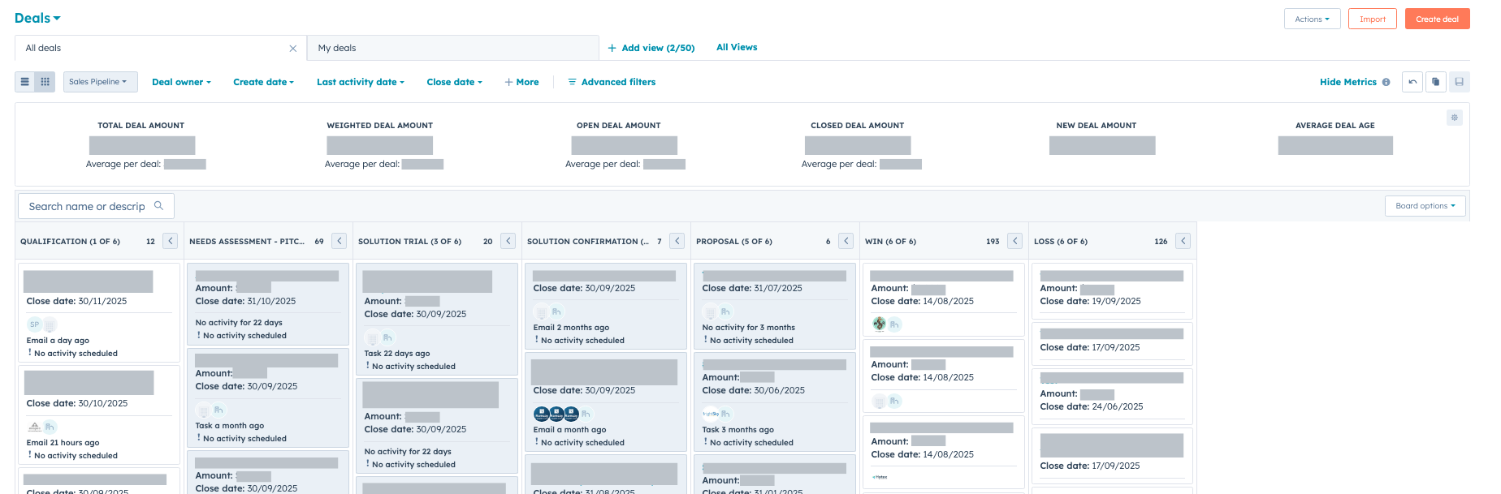
Task: Click 'Email 2 months ago' text
Action: (x=571, y=328)
